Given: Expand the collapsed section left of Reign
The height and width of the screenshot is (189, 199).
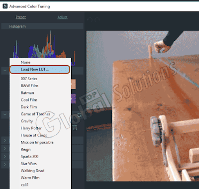Looking at the screenshot, I should [5, 148].
